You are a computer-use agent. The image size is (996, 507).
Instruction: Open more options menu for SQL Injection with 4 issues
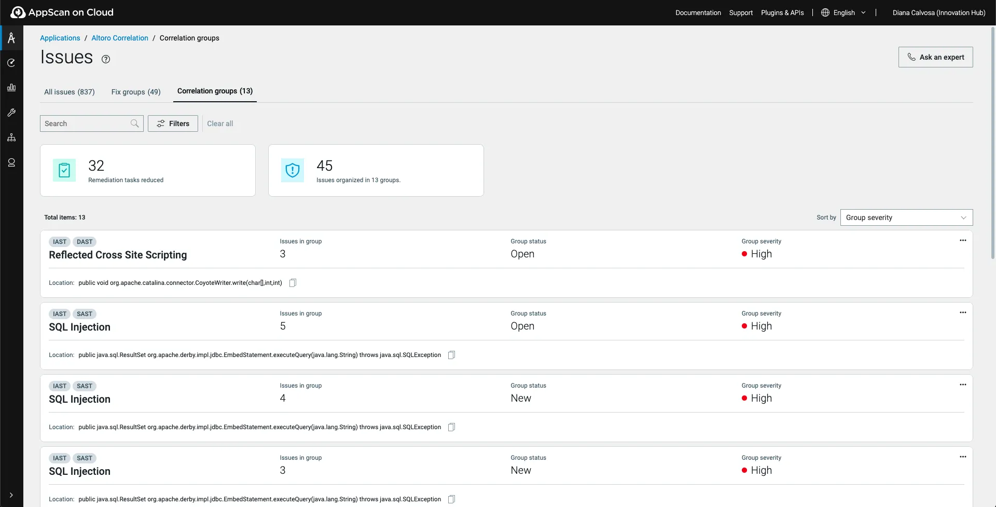point(963,385)
